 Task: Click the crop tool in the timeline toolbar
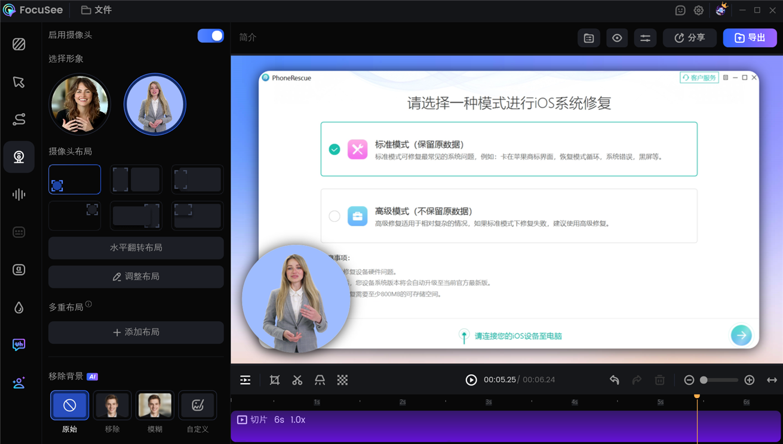pos(275,380)
